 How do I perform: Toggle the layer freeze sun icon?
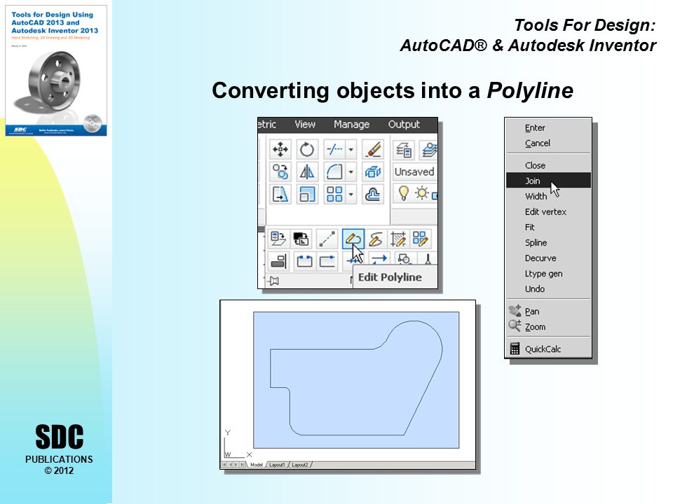[x=422, y=193]
